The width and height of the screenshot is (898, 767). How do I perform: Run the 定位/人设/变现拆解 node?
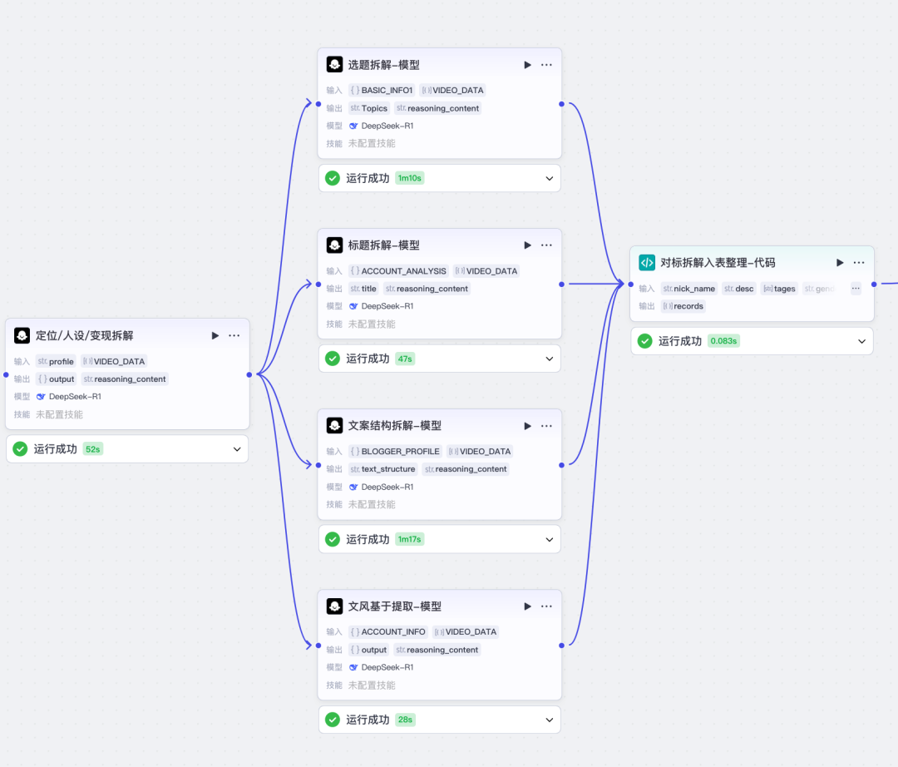[x=215, y=336]
